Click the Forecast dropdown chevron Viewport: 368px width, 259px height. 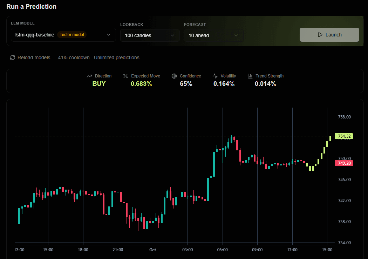[x=236, y=35]
